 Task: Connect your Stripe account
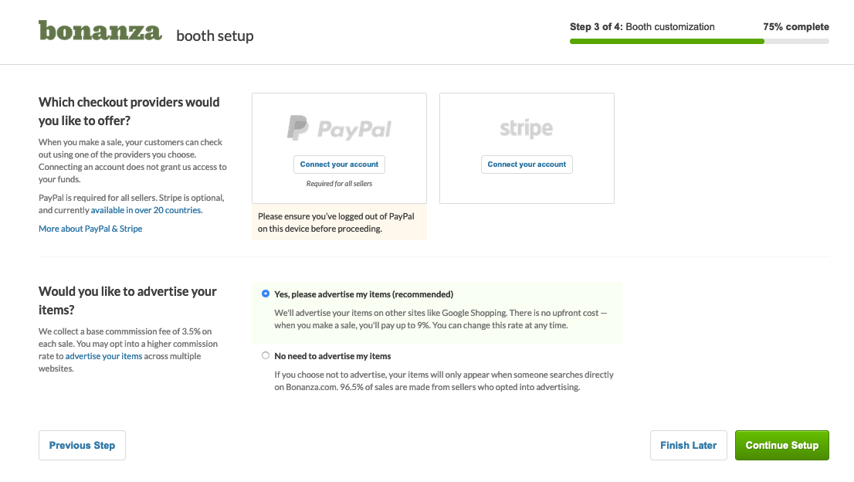527,165
